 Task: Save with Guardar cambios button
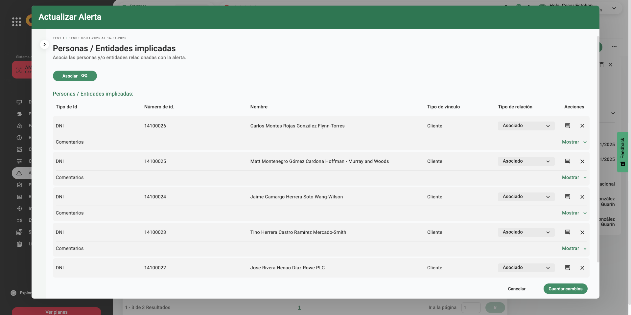coord(565,289)
